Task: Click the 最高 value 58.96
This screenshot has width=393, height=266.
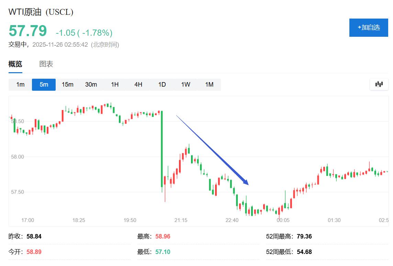Action: pos(162,236)
